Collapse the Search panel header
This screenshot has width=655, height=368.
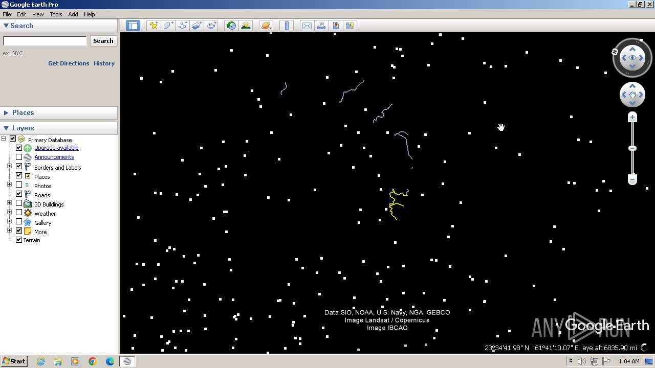click(x=59, y=26)
